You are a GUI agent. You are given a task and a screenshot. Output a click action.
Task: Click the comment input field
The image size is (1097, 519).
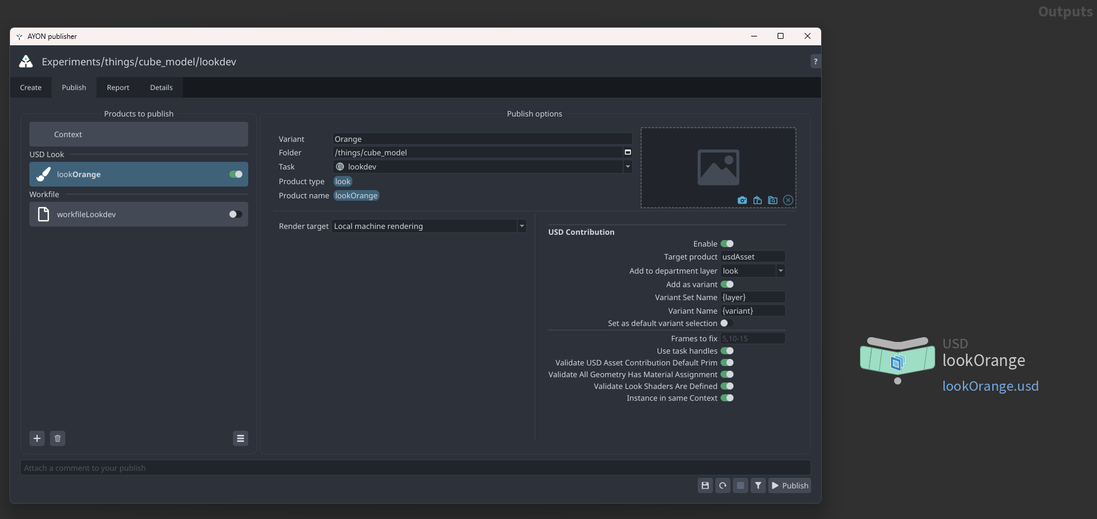coord(415,468)
